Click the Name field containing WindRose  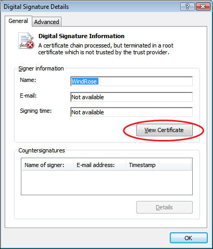click(x=131, y=81)
